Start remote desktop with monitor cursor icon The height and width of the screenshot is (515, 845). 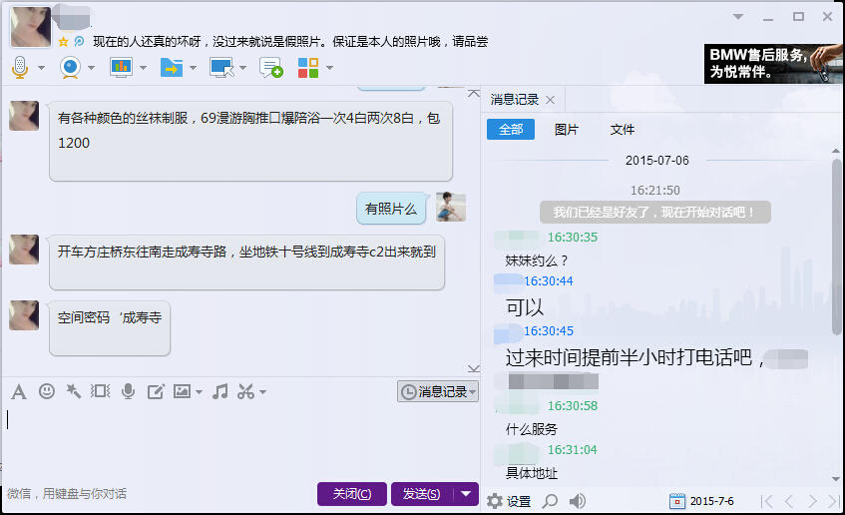[221, 68]
